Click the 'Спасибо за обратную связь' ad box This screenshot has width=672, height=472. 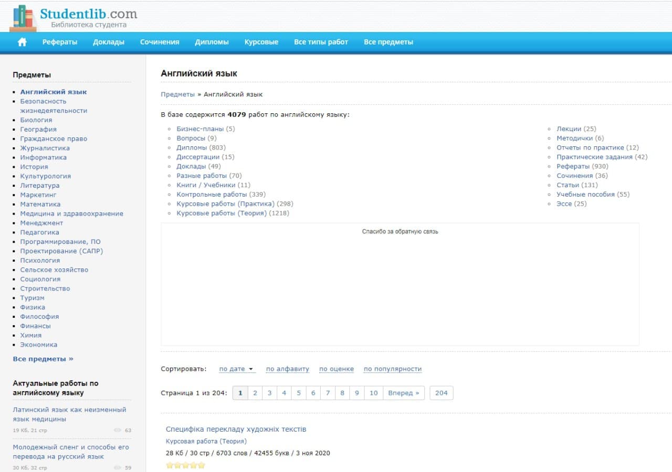(400, 284)
